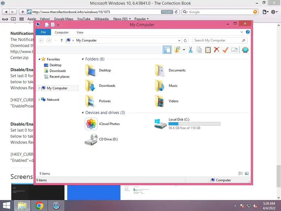The width and height of the screenshot is (281, 211).
Task: Click the browser add bookmark plus button
Action: (x=23, y=12)
